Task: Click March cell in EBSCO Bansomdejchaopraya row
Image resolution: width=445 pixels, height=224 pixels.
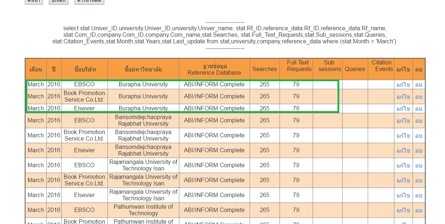Action: click(36, 121)
